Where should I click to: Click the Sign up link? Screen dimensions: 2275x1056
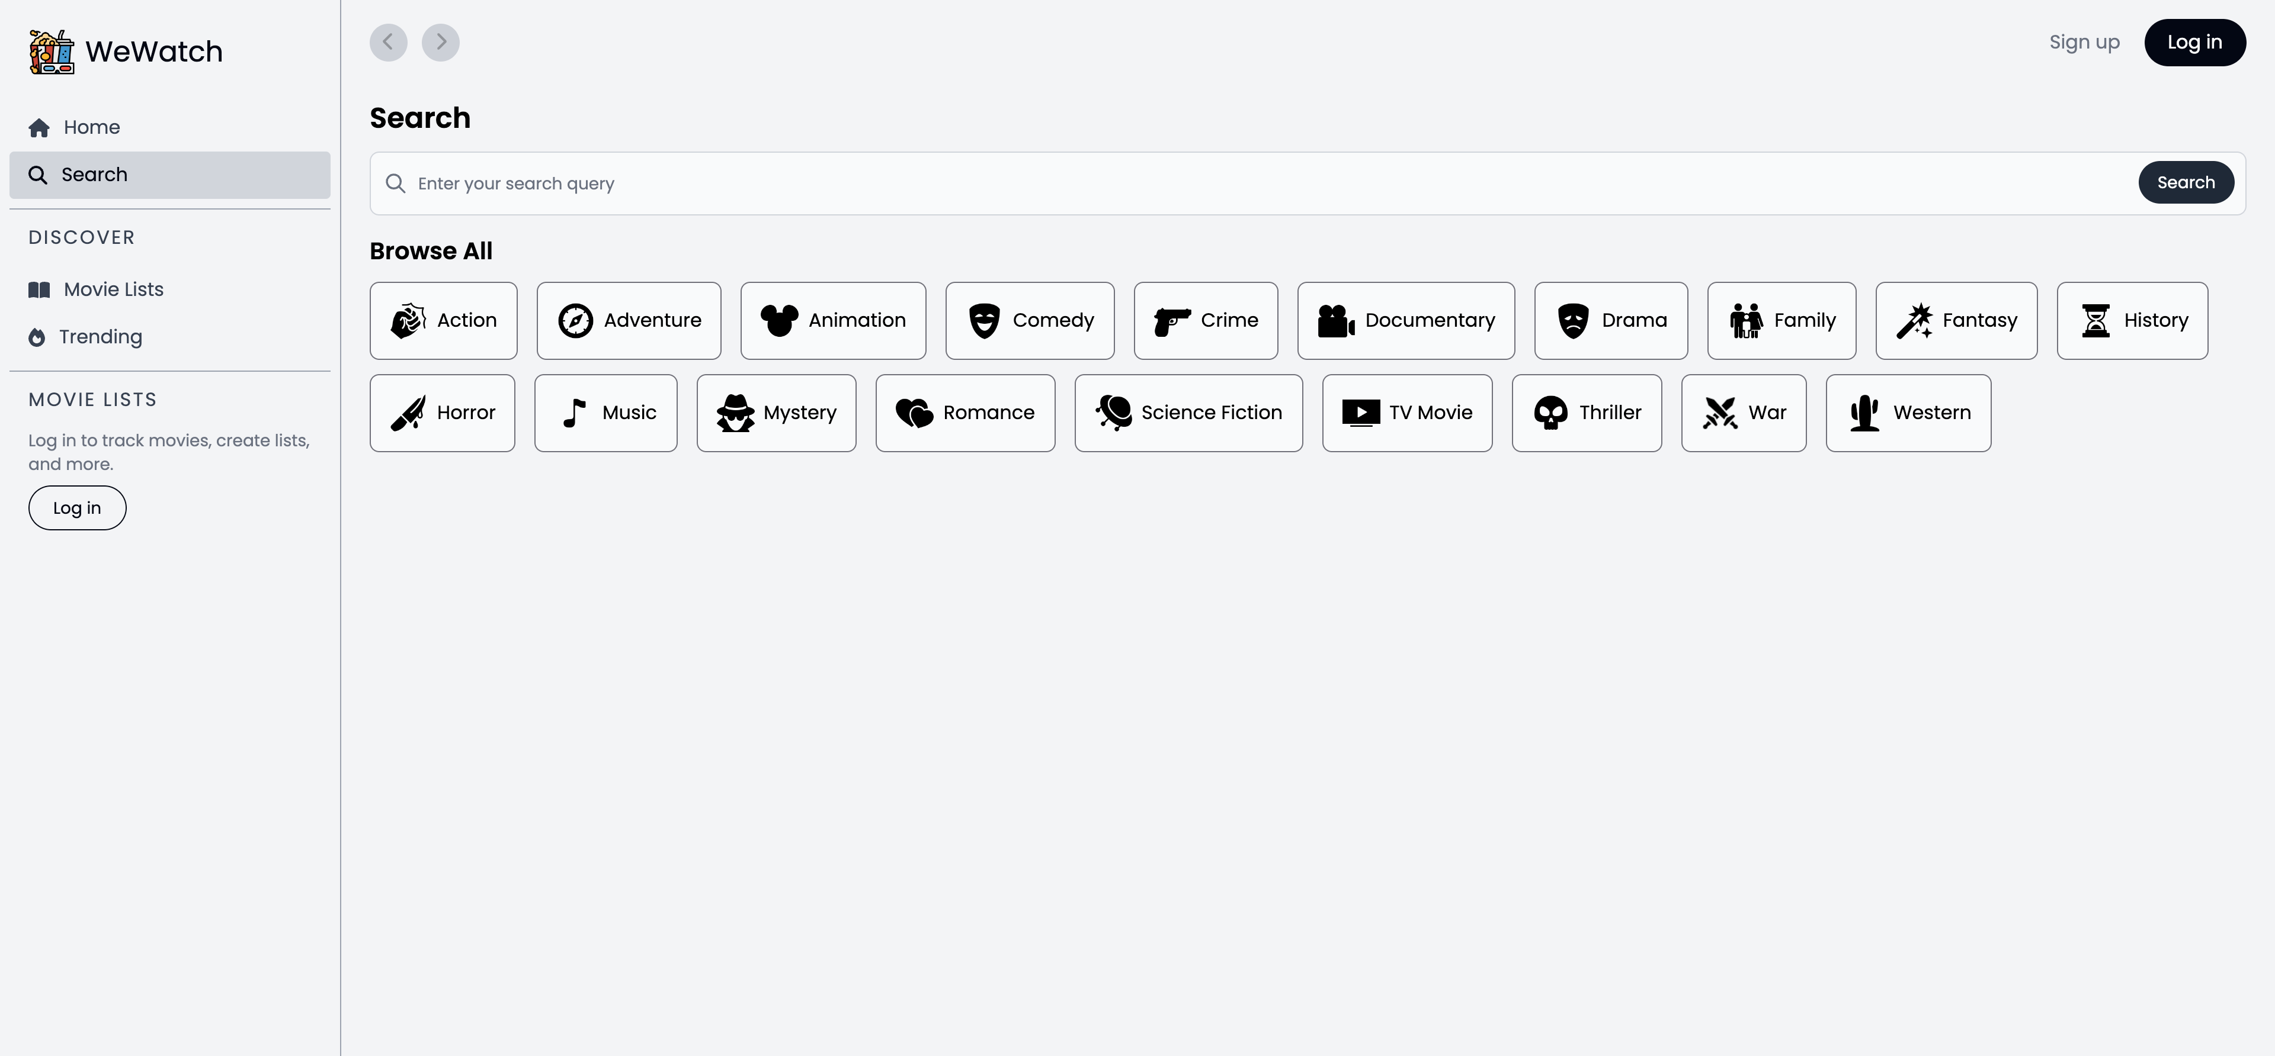tap(2085, 42)
